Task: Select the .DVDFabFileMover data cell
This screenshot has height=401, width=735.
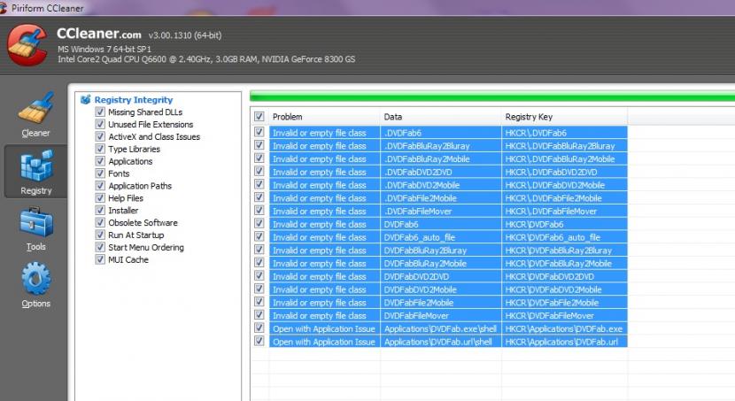Action: point(441,212)
